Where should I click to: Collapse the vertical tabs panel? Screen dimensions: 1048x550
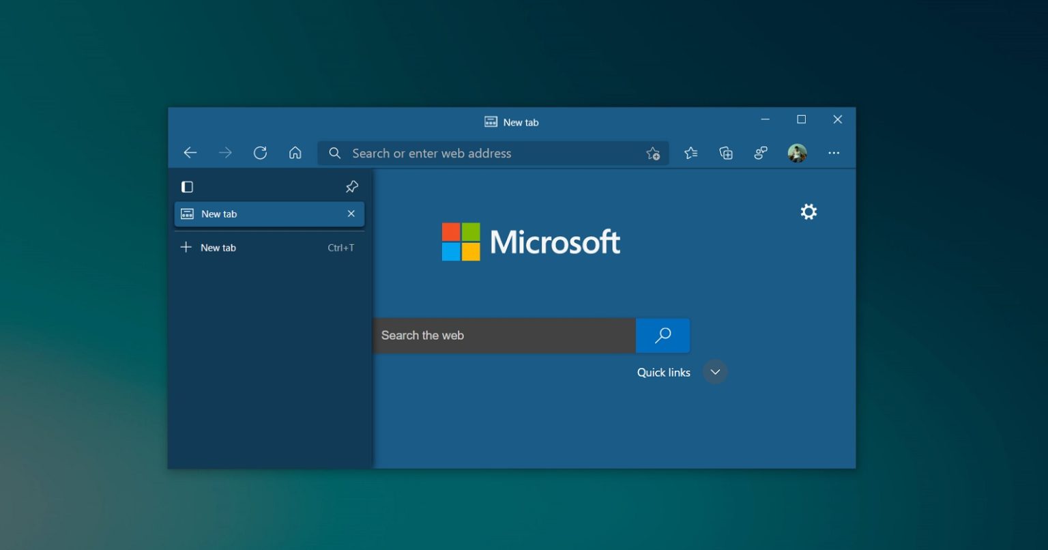click(186, 186)
